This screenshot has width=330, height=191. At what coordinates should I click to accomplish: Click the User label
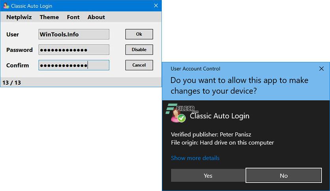tap(13, 34)
